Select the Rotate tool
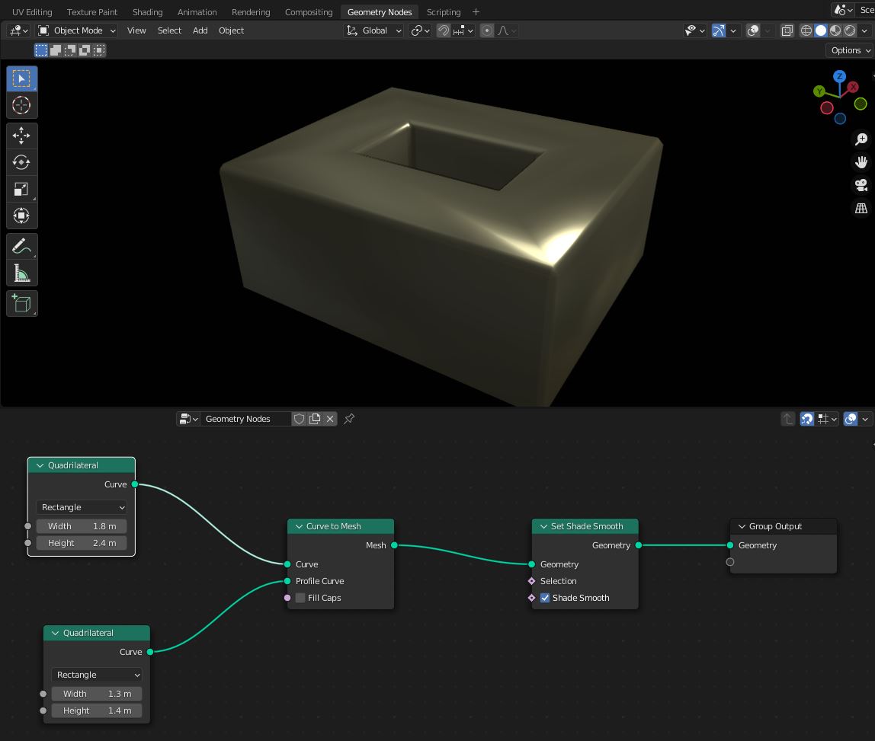This screenshot has width=875, height=741. (21, 162)
